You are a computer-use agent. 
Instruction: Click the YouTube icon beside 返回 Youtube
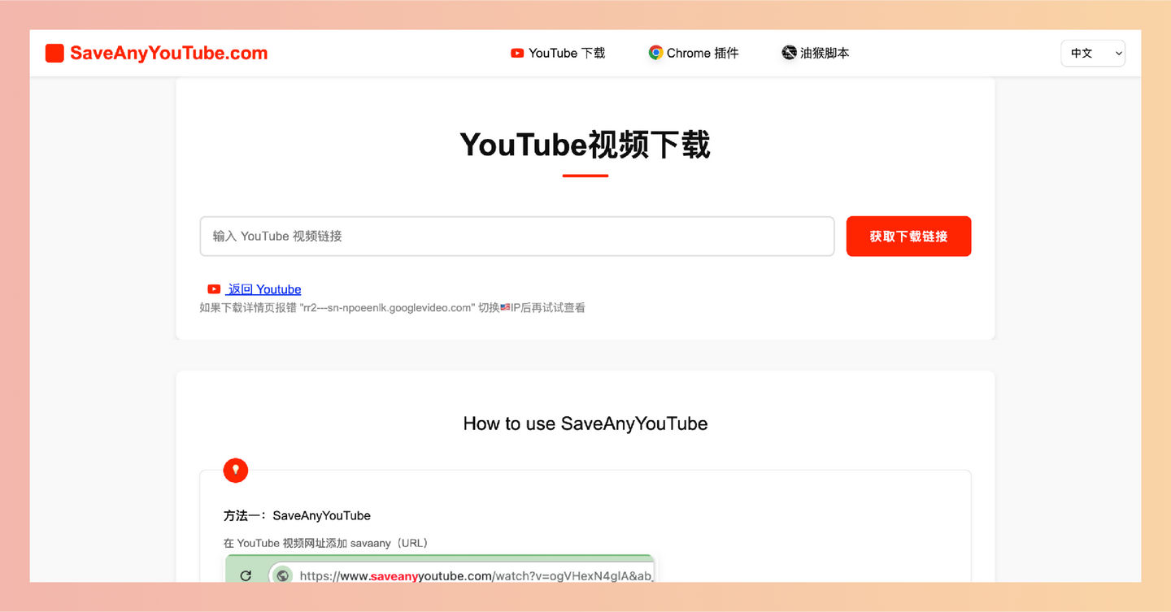(x=214, y=289)
